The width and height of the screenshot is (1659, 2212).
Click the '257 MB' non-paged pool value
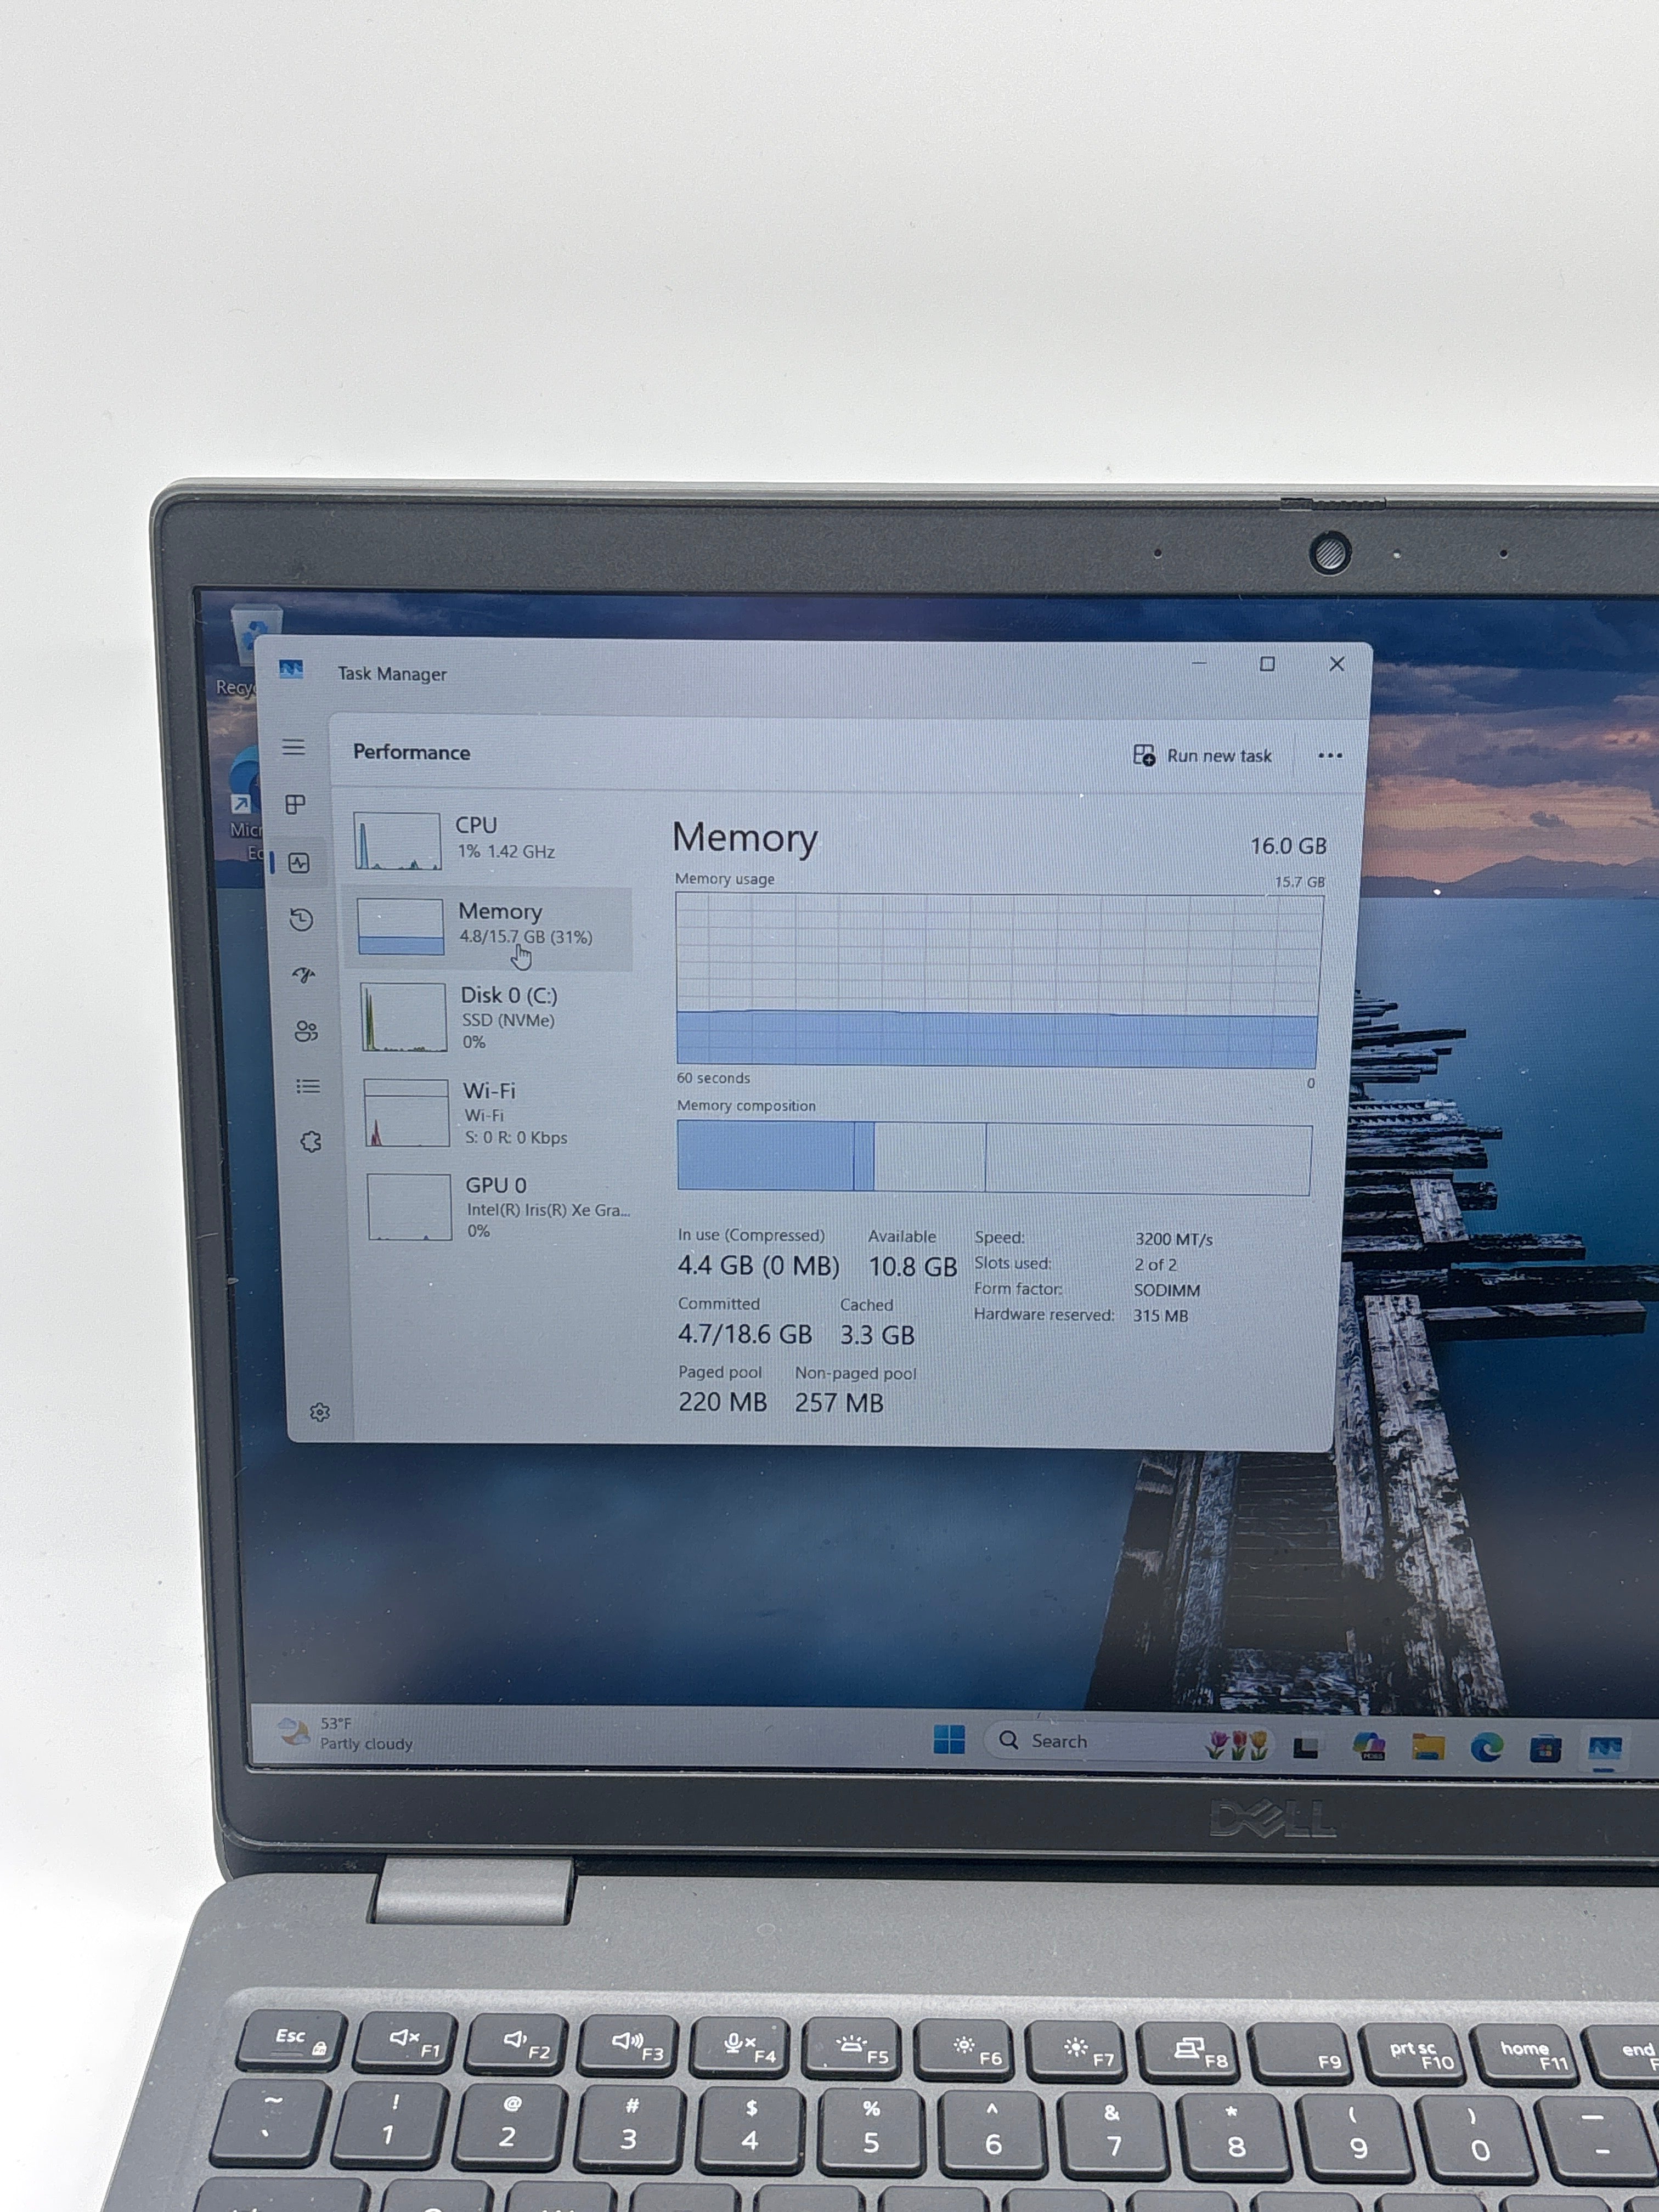click(839, 1403)
